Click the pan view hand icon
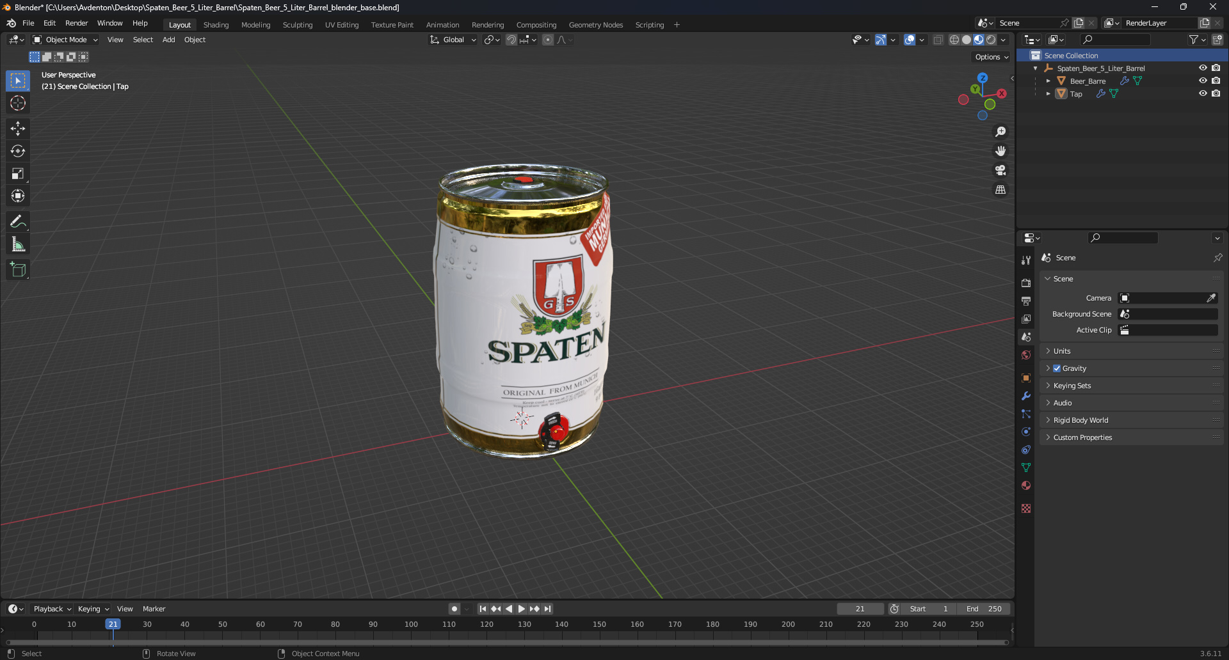Image resolution: width=1229 pixels, height=660 pixels. [1000, 151]
